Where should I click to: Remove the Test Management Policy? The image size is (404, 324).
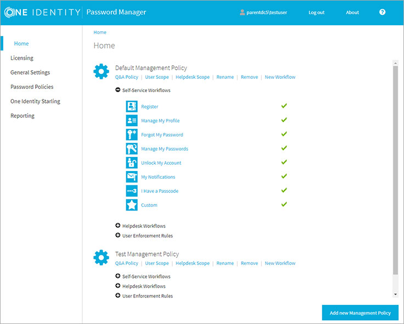[249, 263]
